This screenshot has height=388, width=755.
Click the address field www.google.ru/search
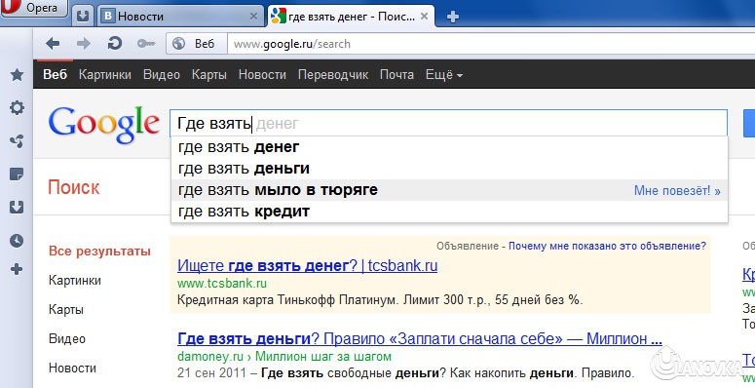pyautogui.click(x=491, y=44)
